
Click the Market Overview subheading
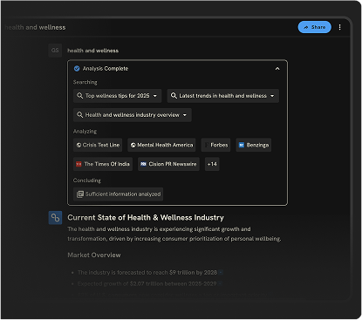tap(94, 255)
